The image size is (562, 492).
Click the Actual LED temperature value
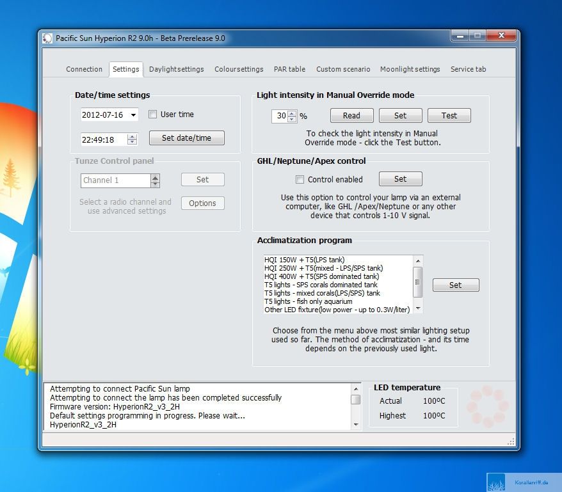click(x=434, y=401)
